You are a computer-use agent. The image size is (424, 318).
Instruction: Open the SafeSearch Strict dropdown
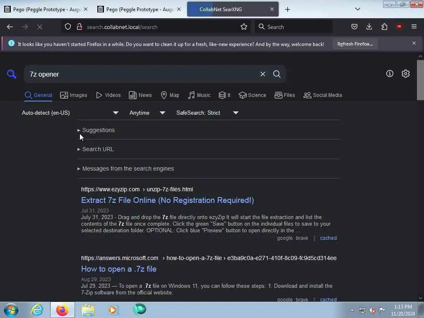[207, 113]
